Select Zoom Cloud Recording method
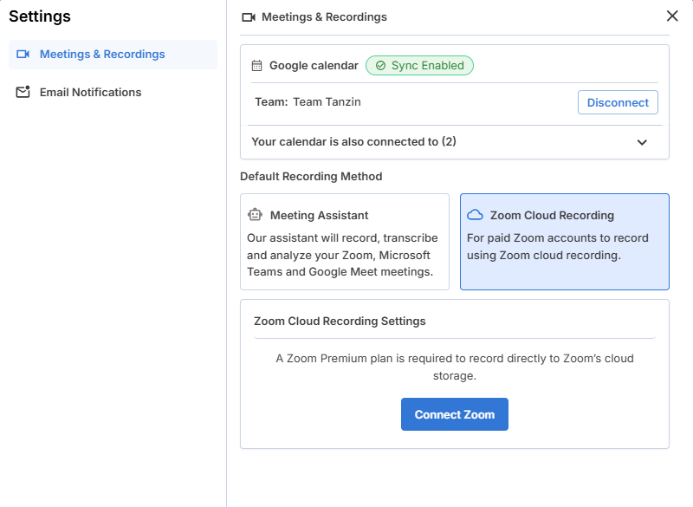This screenshot has width=693, height=507. [564, 241]
